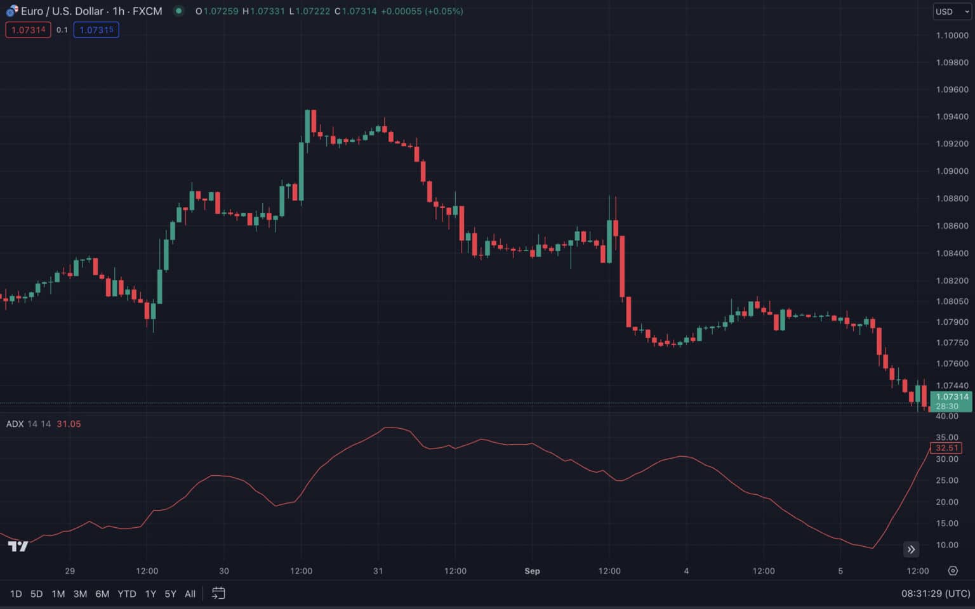Image resolution: width=975 pixels, height=609 pixels.
Task: Select the YTD range tab
Action: (126, 593)
